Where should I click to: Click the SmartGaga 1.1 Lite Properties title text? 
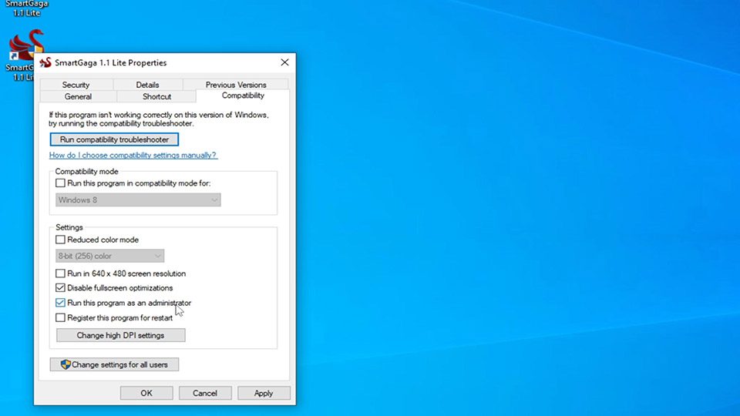click(110, 62)
